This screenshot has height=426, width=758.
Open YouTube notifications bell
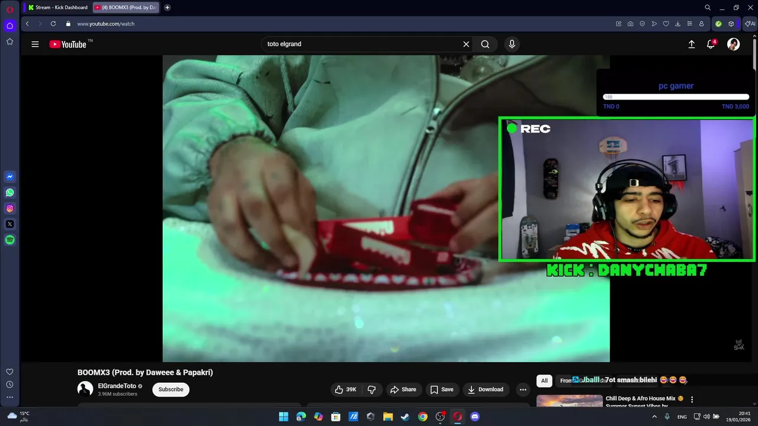(711, 44)
